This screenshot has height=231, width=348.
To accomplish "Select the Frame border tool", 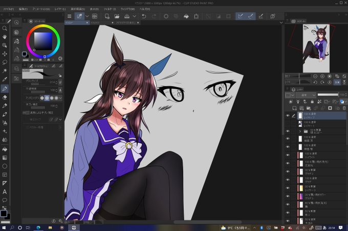I will (5, 174).
